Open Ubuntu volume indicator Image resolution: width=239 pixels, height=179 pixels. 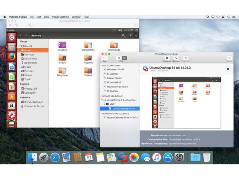pos(120,30)
